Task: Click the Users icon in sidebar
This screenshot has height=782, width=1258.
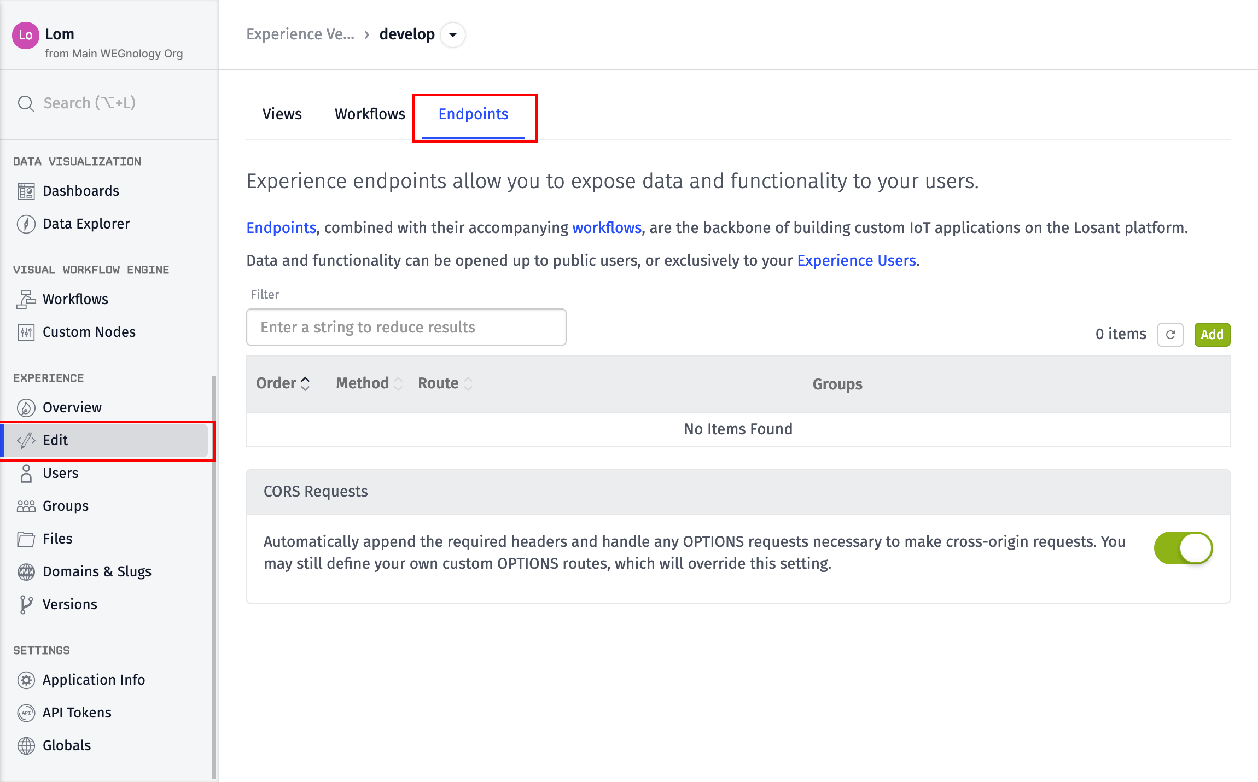Action: pos(26,473)
